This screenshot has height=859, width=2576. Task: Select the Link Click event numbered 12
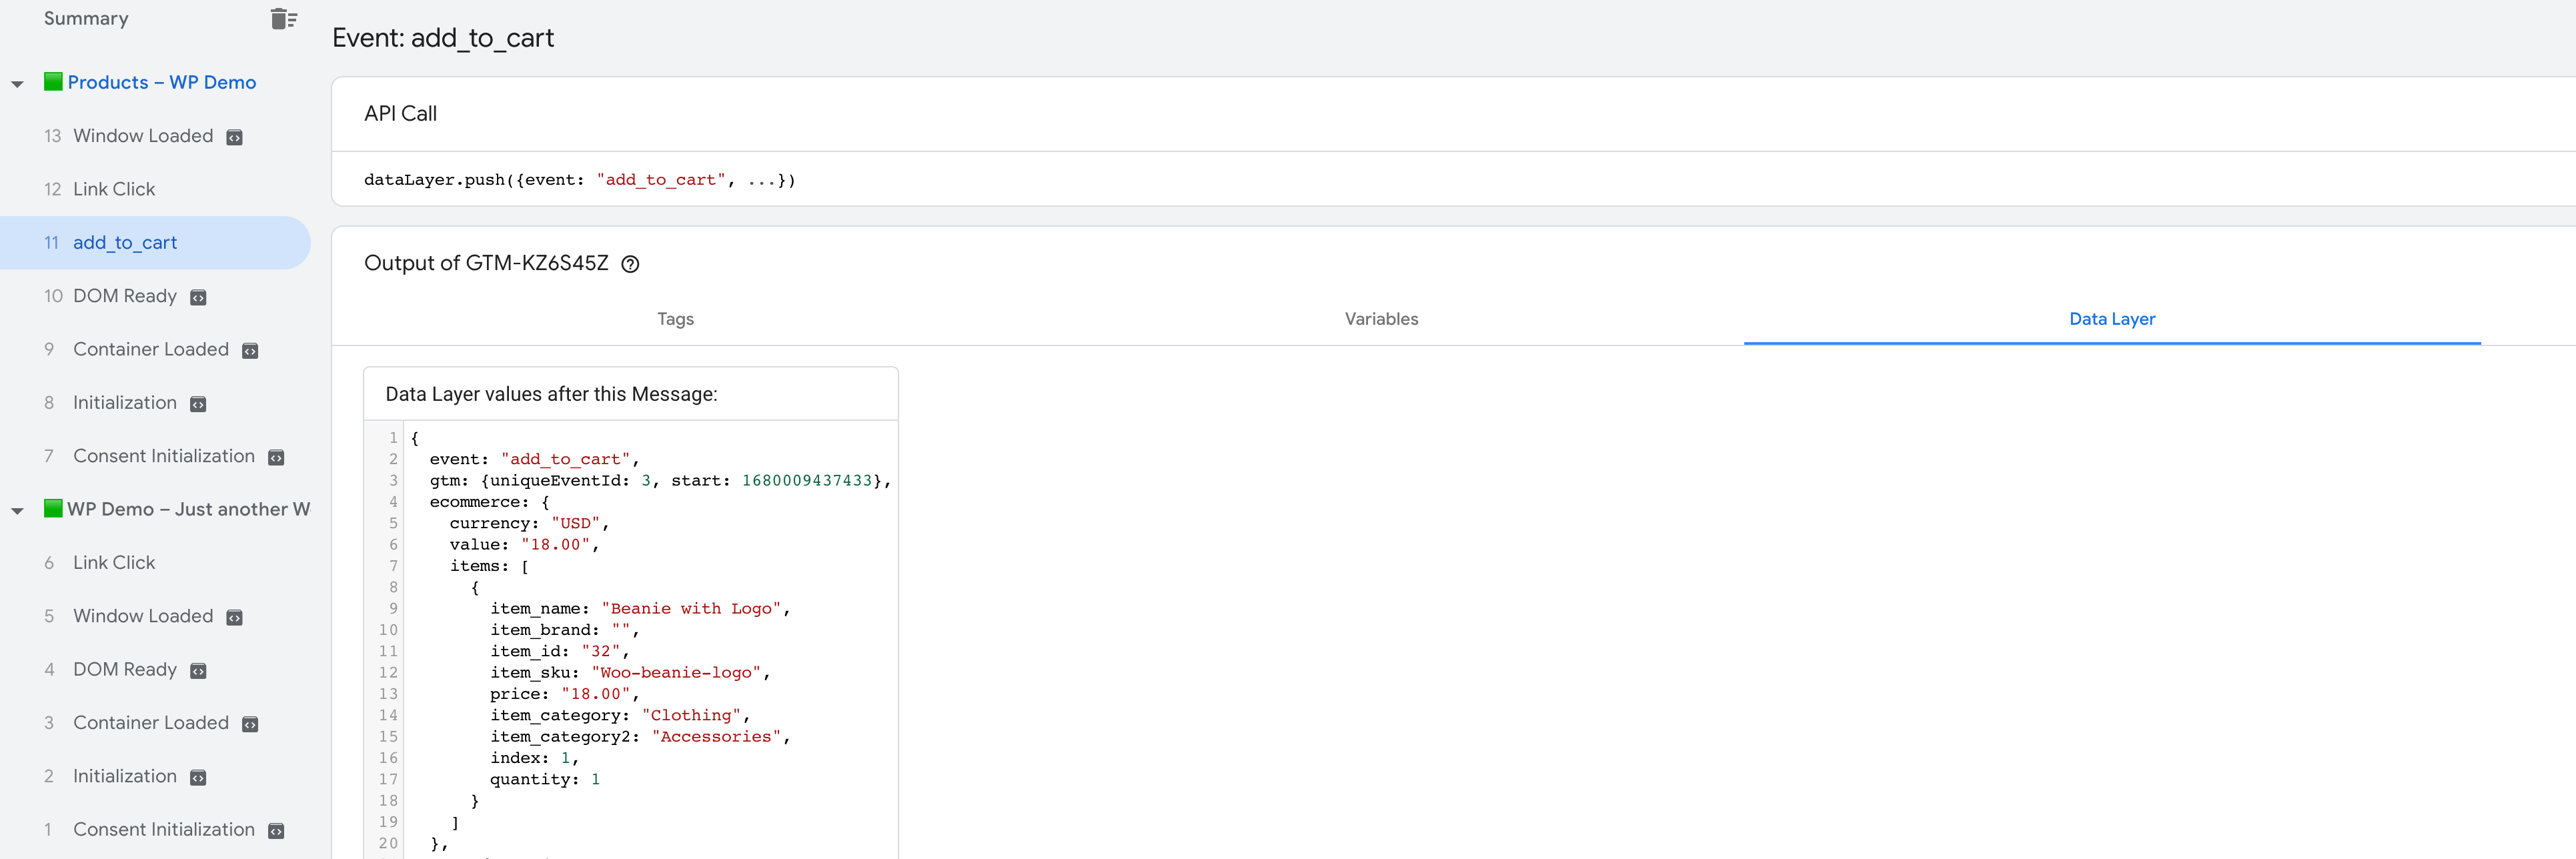tap(113, 189)
